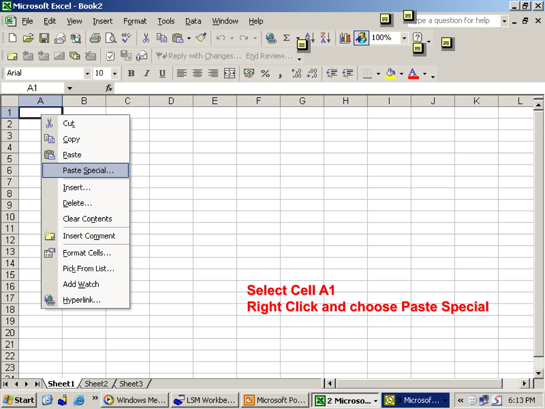
Task: Open the Paste options dropdown arrow in toolbar
Action: tap(189, 38)
